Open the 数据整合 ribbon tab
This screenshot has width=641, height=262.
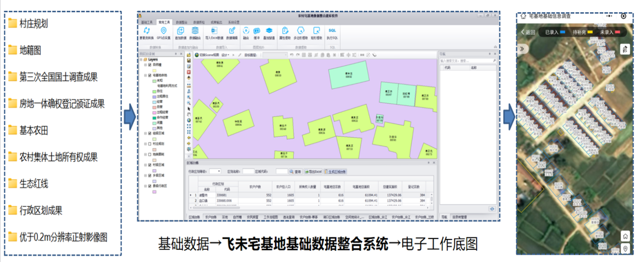[x=182, y=22]
